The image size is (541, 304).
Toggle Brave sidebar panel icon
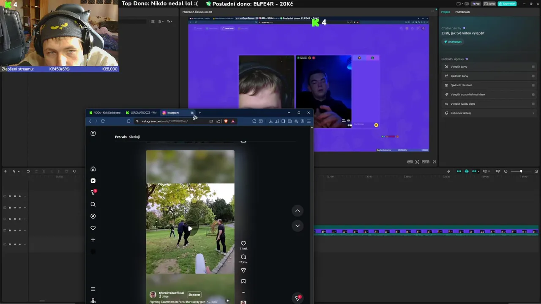point(283,121)
